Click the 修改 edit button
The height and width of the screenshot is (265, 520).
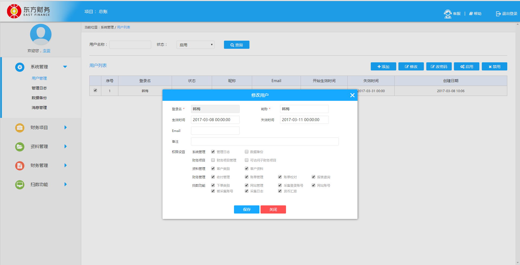[411, 66]
